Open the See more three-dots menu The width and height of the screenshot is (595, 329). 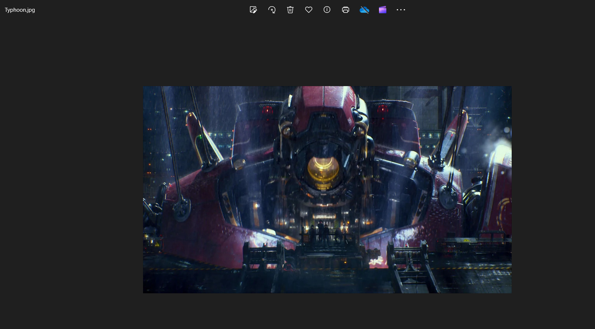point(401,10)
